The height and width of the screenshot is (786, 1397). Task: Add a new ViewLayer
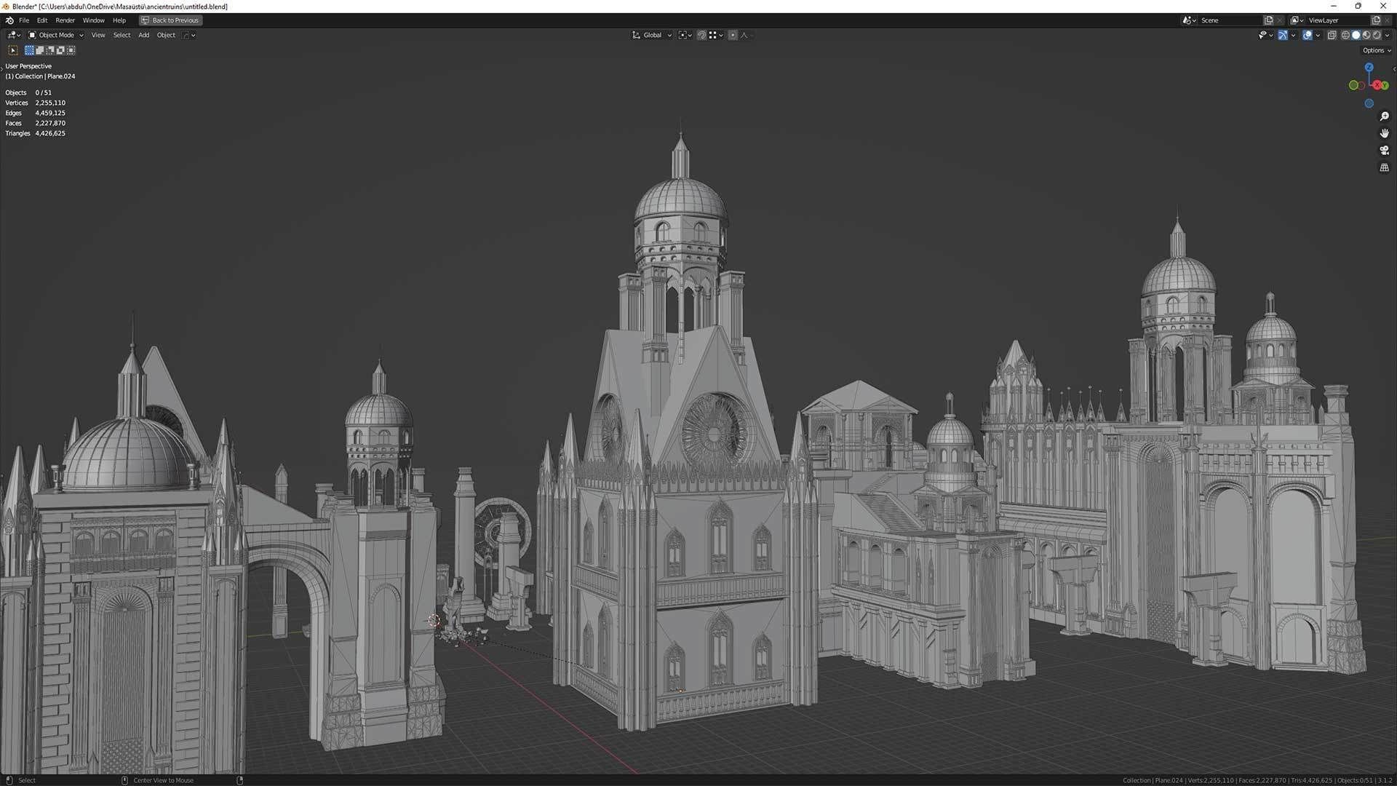pos(1376,20)
